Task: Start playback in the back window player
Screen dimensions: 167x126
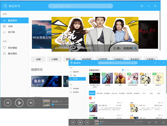Action: click(19, 103)
